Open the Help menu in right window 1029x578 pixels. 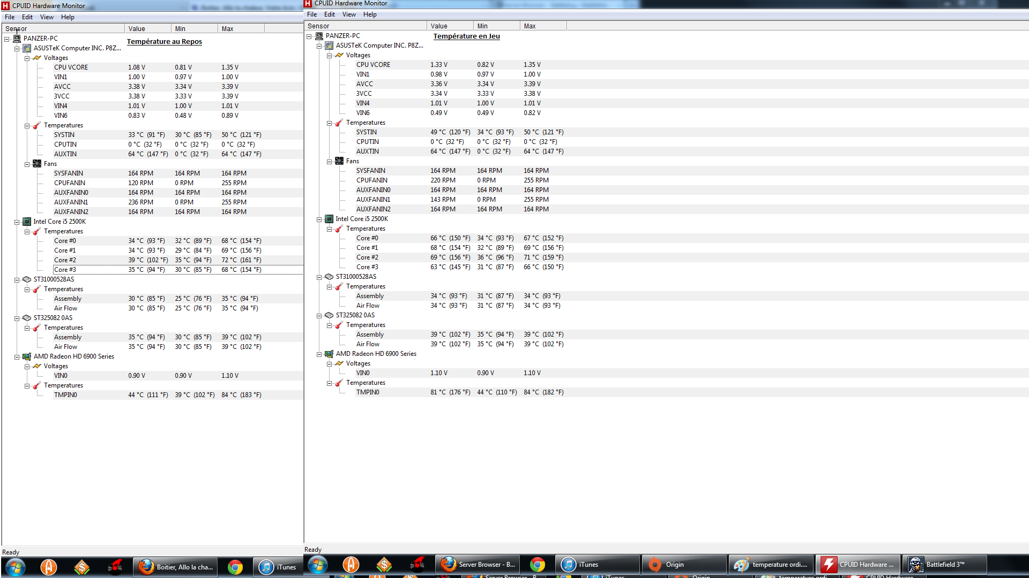point(370,14)
